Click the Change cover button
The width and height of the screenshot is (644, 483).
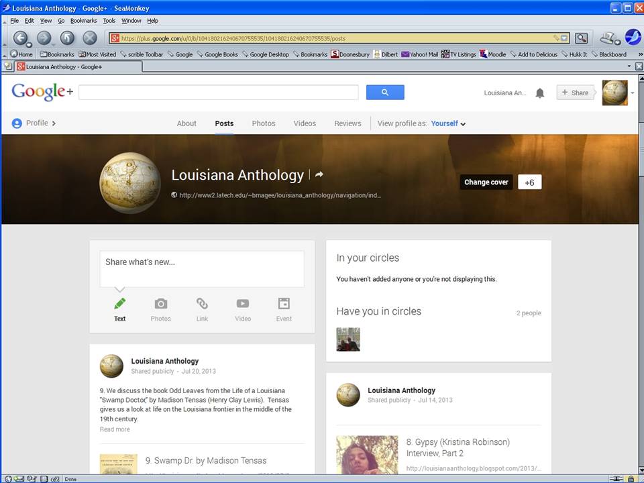pyautogui.click(x=486, y=182)
